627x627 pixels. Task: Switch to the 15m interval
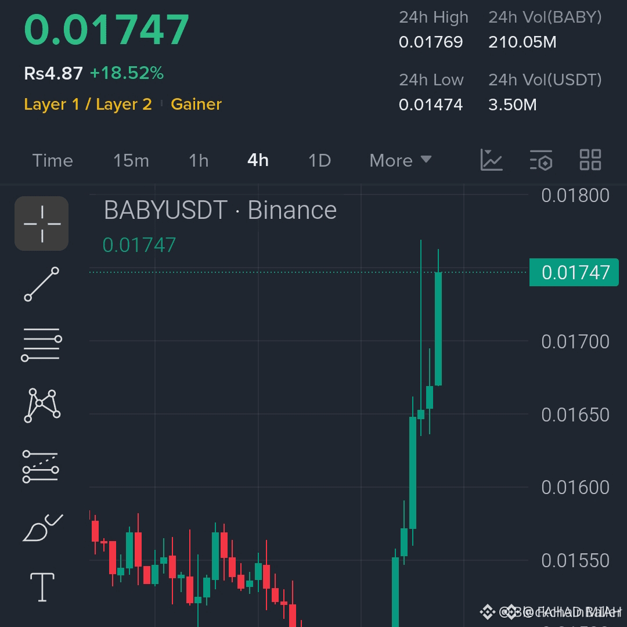click(131, 161)
